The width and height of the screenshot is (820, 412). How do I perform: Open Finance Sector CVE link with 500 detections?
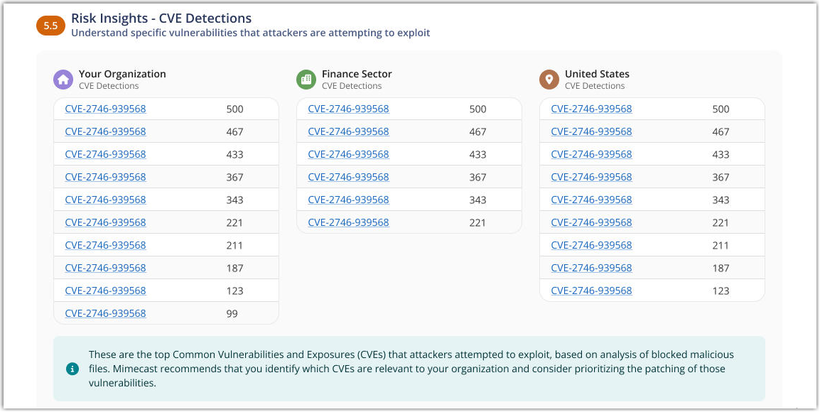[x=348, y=109]
